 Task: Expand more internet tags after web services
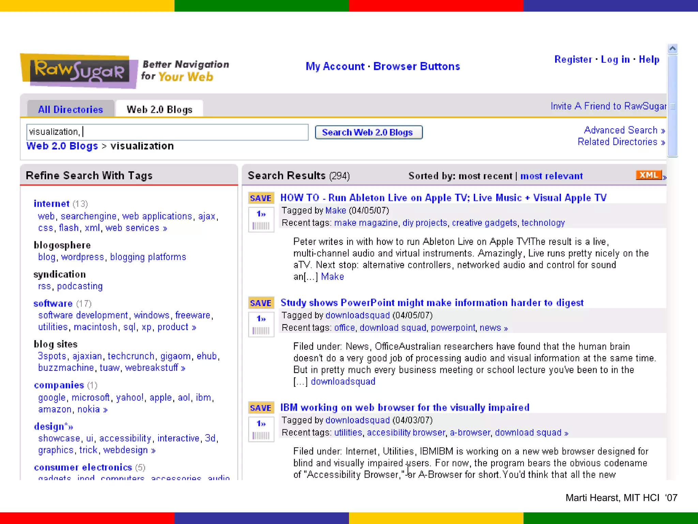coord(165,229)
